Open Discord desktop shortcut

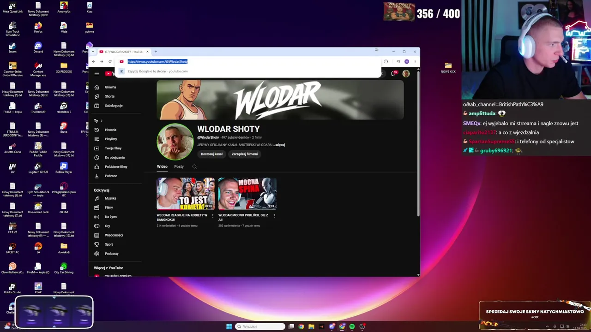[x=38, y=47]
